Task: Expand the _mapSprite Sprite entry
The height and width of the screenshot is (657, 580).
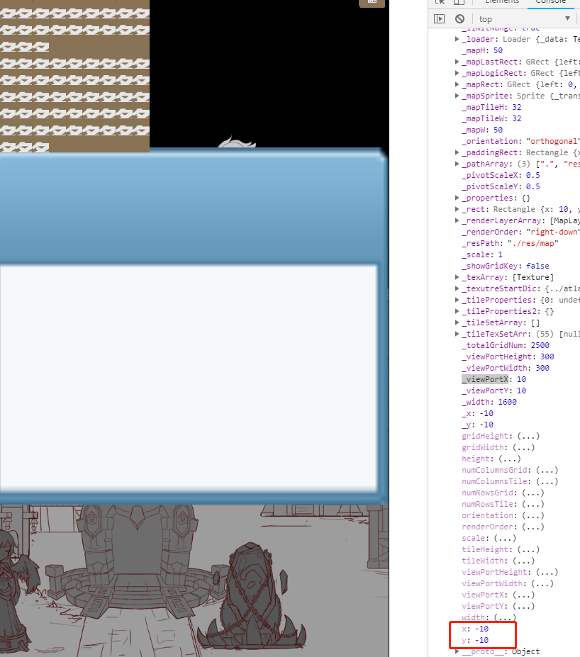Action: click(x=457, y=96)
